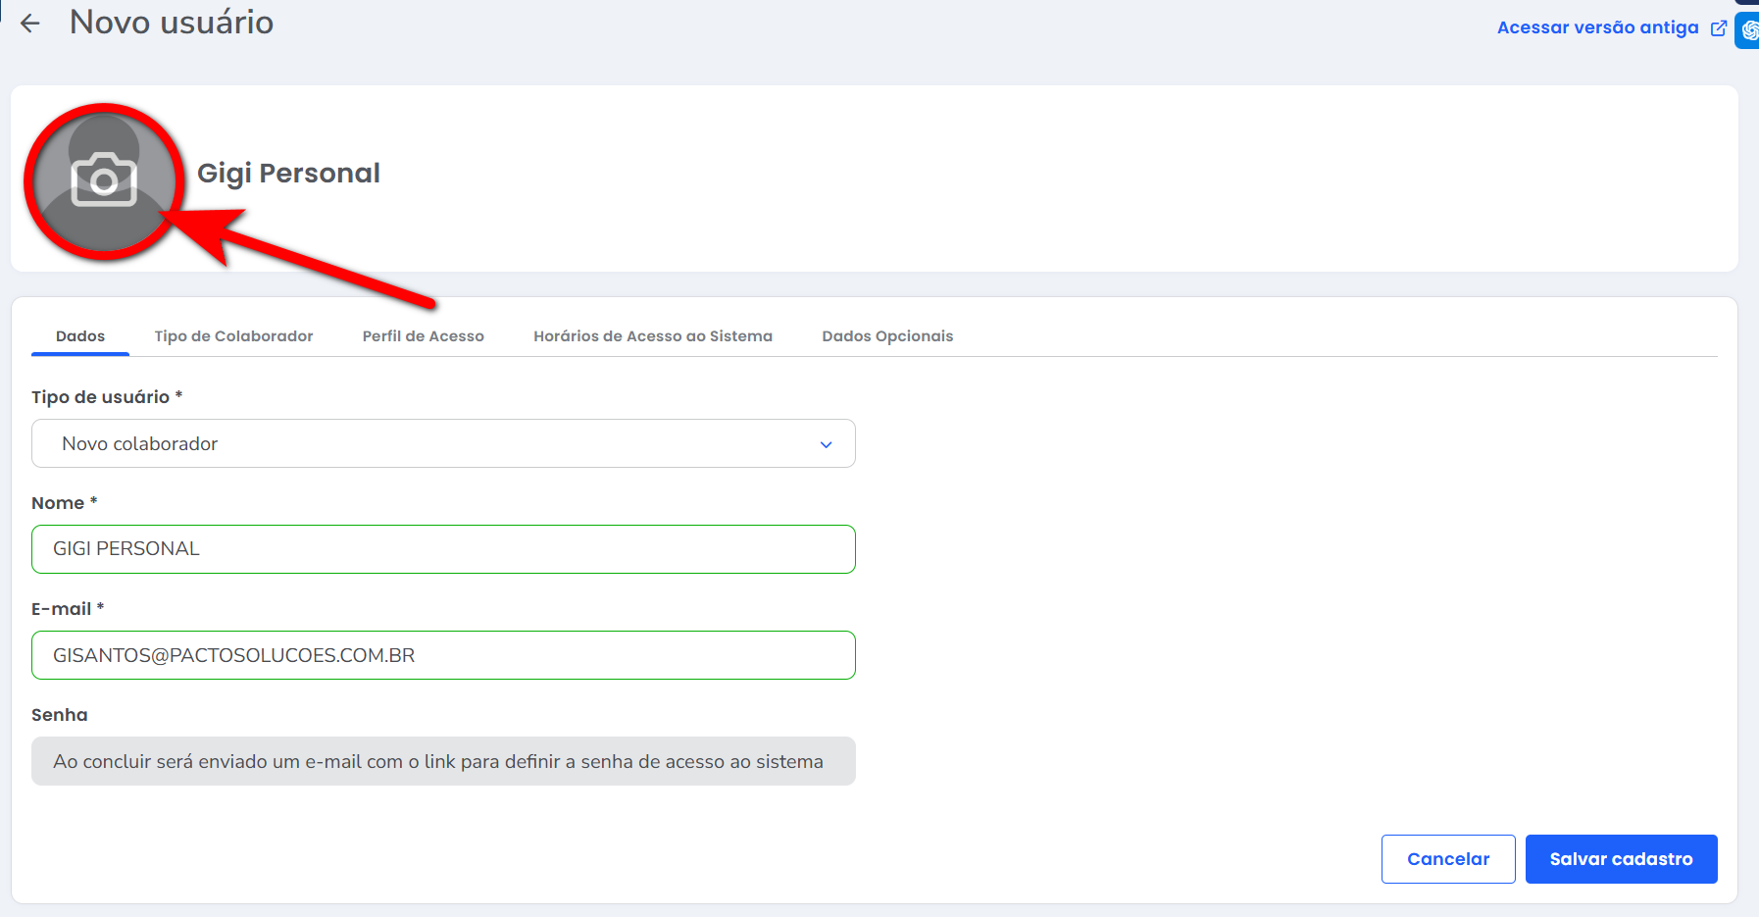Click the camera icon to upload photo
Image resolution: width=1759 pixels, height=917 pixels.
point(104,180)
